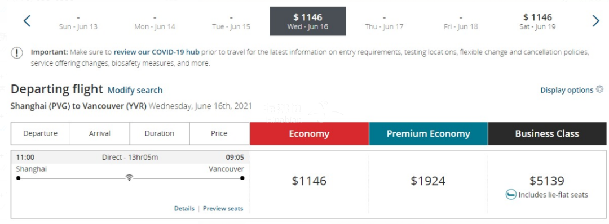
Task: Click the important notice exclamation icon
Action: click(x=17, y=53)
